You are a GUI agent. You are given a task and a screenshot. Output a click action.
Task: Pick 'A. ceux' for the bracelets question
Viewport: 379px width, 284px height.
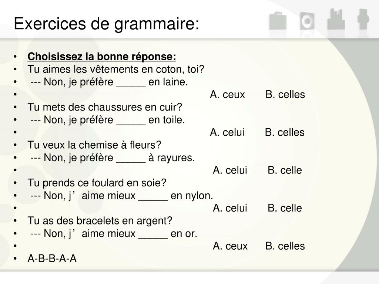(x=230, y=246)
